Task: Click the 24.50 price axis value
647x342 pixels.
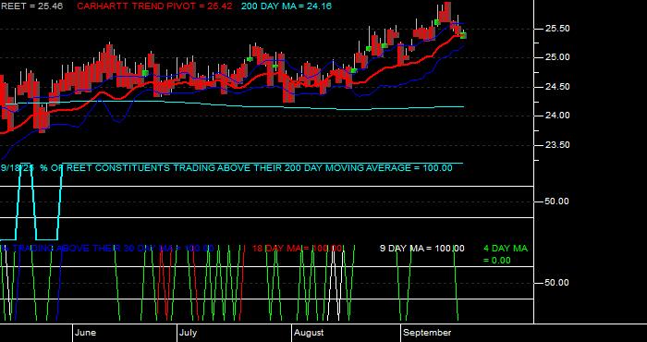Action: click(x=558, y=87)
